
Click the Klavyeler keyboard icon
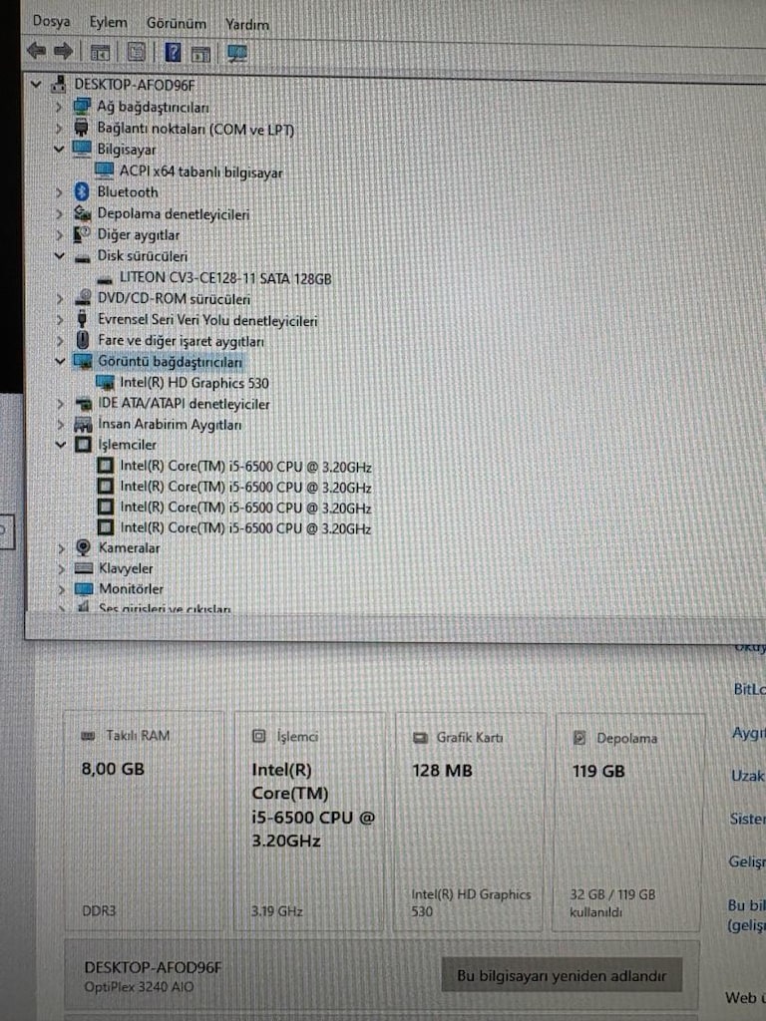tap(84, 568)
